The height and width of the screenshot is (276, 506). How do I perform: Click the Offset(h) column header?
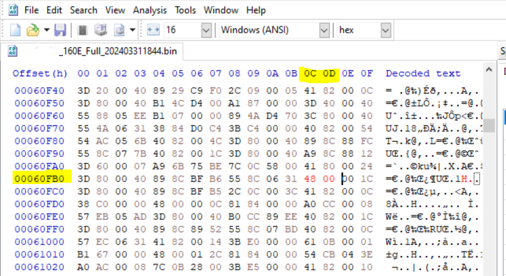click(x=40, y=73)
